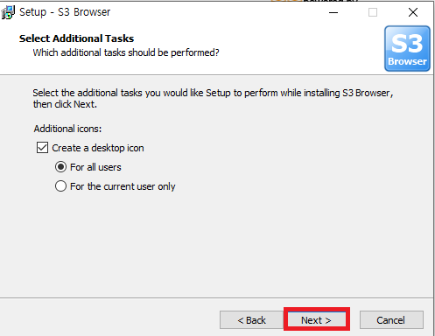The height and width of the screenshot is (336, 435).
Task: Click the For the current user only label
Action: point(123,186)
